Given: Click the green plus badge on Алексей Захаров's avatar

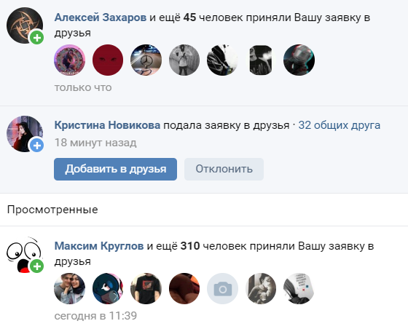Looking at the screenshot, I should (x=37, y=38).
